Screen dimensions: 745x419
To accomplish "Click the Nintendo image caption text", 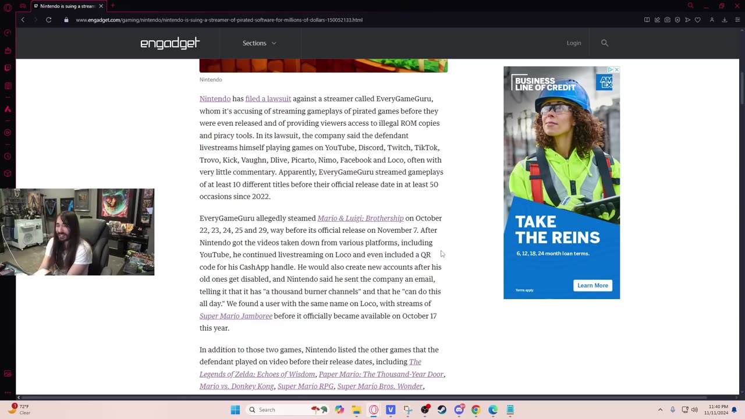I will tap(211, 80).
